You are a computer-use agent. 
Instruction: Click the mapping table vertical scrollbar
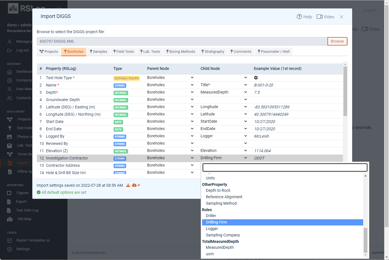click(345, 91)
